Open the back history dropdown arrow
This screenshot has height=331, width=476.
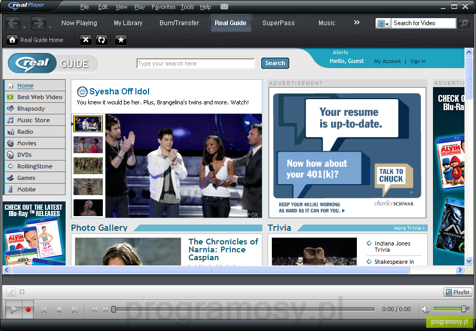(24, 28)
